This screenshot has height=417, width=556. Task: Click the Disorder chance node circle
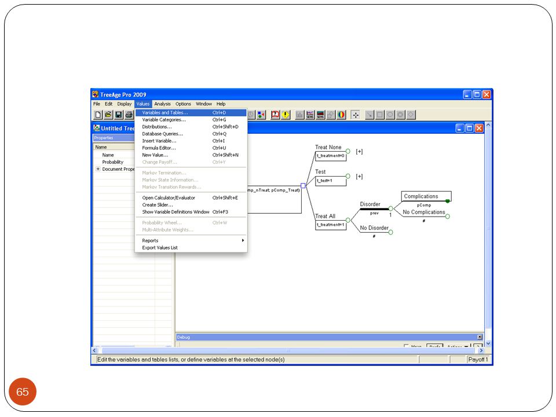click(x=390, y=209)
